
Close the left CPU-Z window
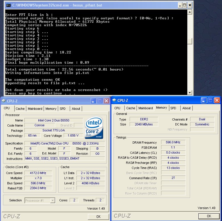(106, 101)
